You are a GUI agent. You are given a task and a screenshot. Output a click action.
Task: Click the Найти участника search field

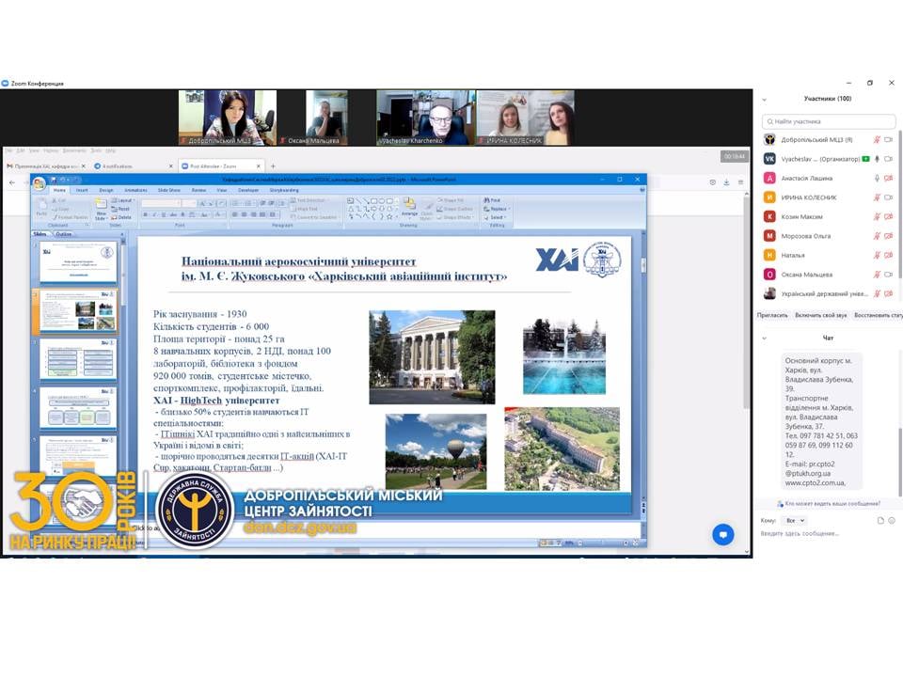tap(829, 121)
